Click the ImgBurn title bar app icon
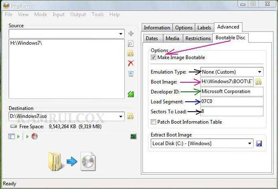Image resolution: width=278 pixels, height=189 pixels. pyautogui.click(x=6, y=5)
